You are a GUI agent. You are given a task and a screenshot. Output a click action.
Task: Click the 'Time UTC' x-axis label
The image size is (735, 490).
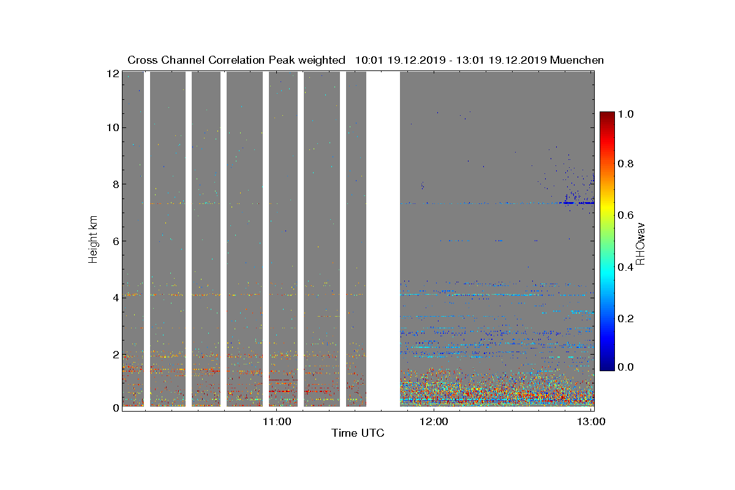coord(358,433)
